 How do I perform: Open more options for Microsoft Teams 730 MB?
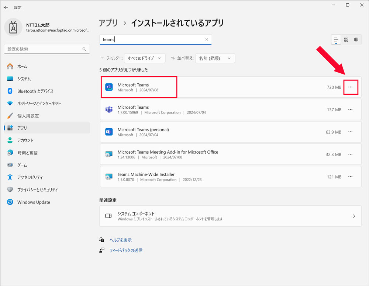(351, 87)
